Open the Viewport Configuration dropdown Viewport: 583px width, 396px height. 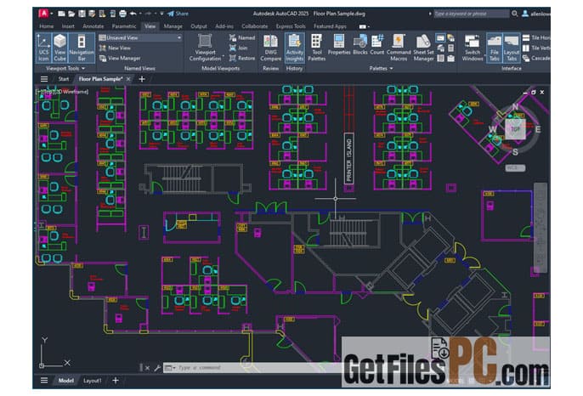tap(206, 48)
